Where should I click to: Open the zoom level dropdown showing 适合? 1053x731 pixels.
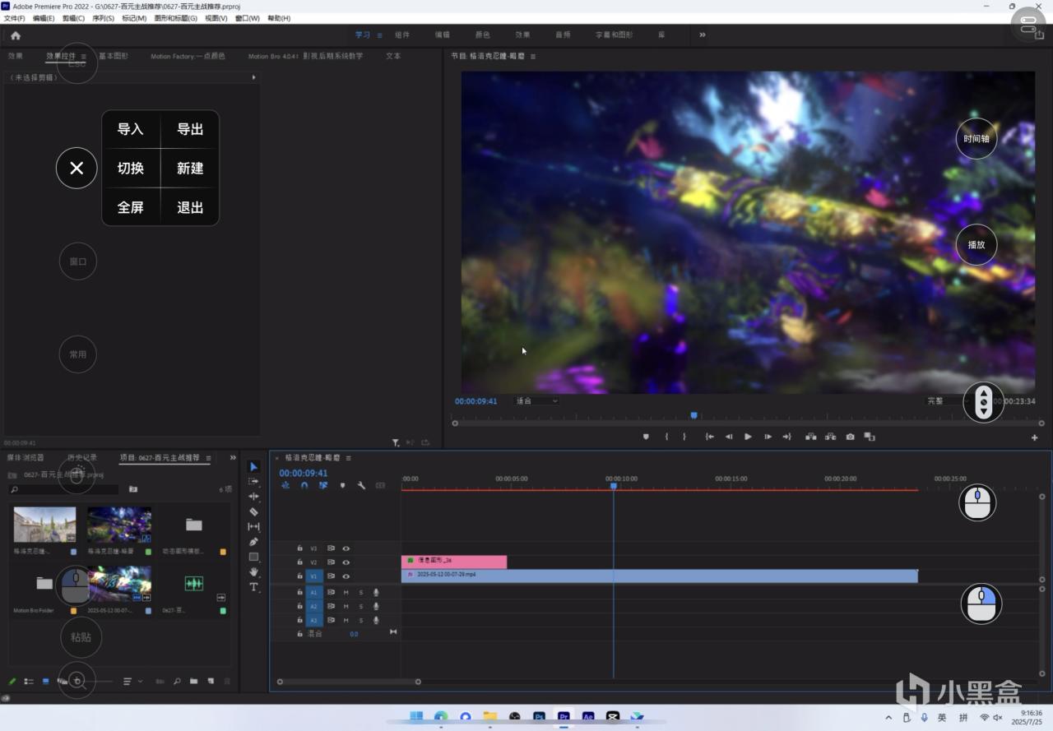[x=536, y=401]
